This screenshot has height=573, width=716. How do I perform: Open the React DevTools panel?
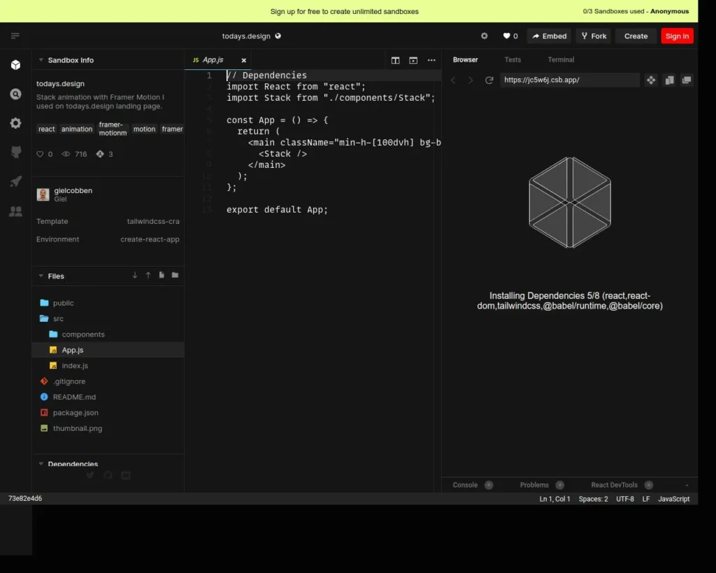[x=622, y=485]
